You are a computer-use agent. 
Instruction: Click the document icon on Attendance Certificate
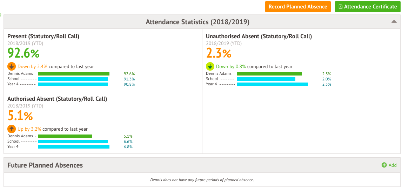click(341, 7)
